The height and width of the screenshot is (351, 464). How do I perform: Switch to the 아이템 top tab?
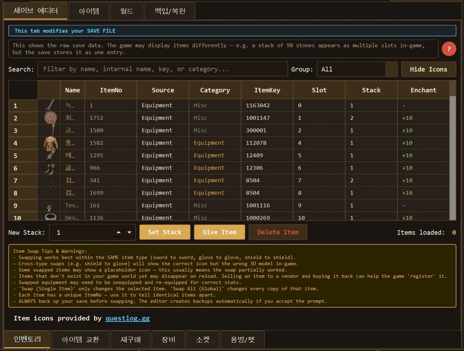(89, 11)
